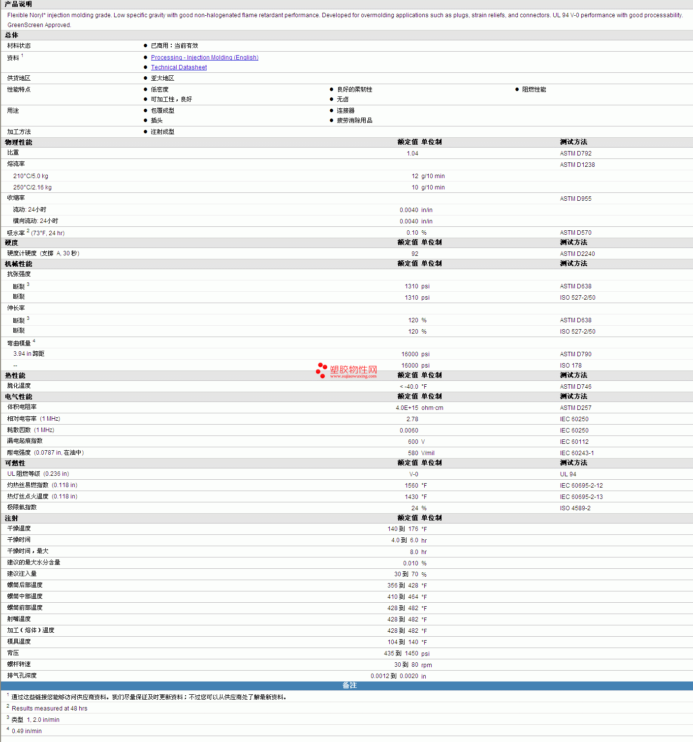Click the ISO 178 test method
Image resolution: width=693 pixels, height=742 pixels.
click(x=571, y=366)
